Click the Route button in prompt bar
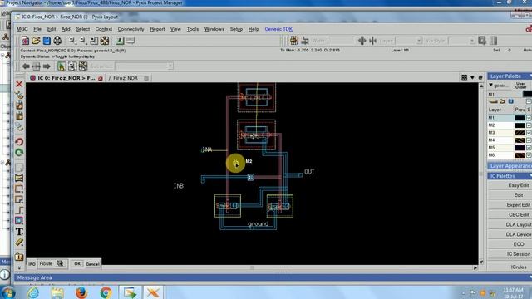532x299 pixels. point(52,263)
